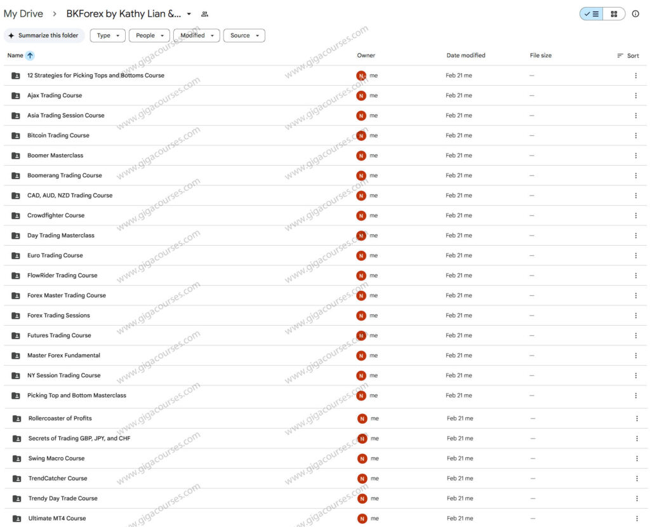Click owner avatar on Euro Trading Course row
650x527 pixels.
pos(361,256)
